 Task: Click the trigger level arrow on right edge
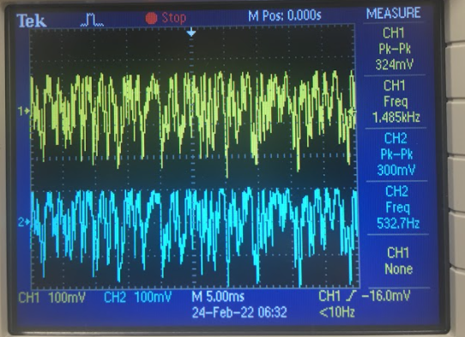pos(352,112)
